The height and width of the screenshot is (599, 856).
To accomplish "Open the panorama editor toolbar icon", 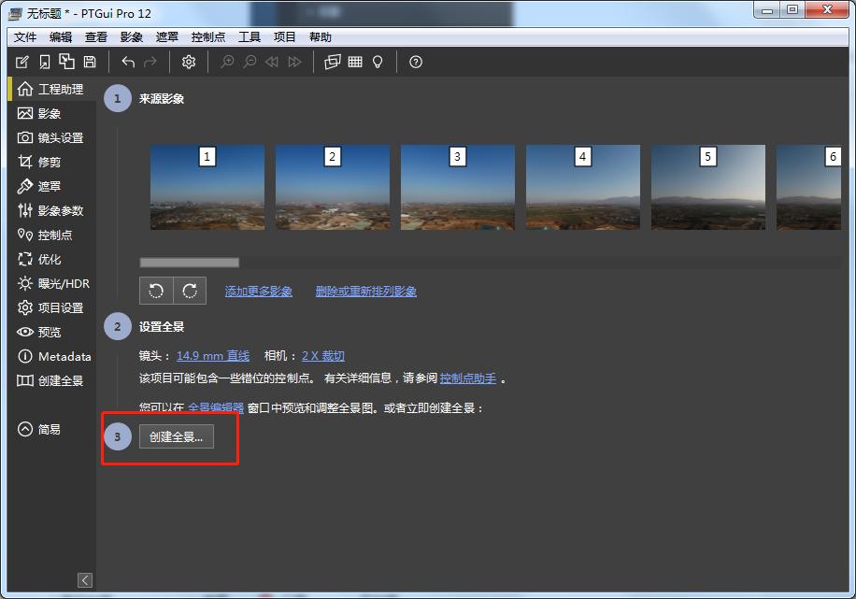I will click(x=333, y=62).
